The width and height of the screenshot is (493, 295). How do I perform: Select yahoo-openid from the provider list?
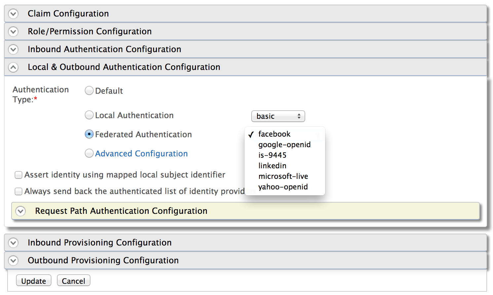pos(283,187)
